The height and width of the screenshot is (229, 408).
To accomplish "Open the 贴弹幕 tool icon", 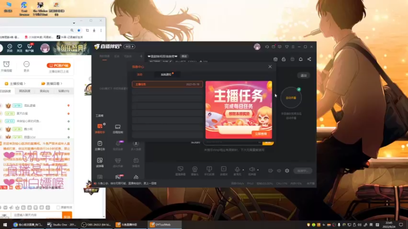I will [x=100, y=162].
